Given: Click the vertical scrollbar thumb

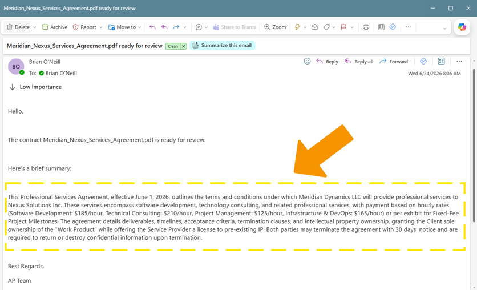Looking at the screenshot, I should (x=474, y=146).
